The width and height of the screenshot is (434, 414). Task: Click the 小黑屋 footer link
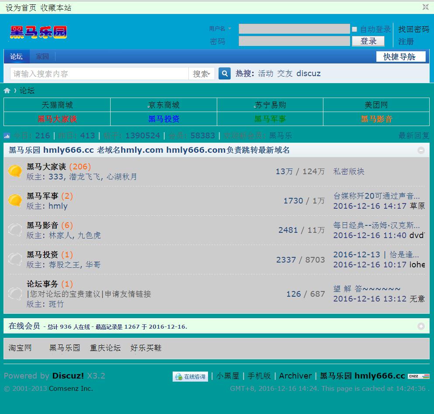pyautogui.click(x=228, y=376)
